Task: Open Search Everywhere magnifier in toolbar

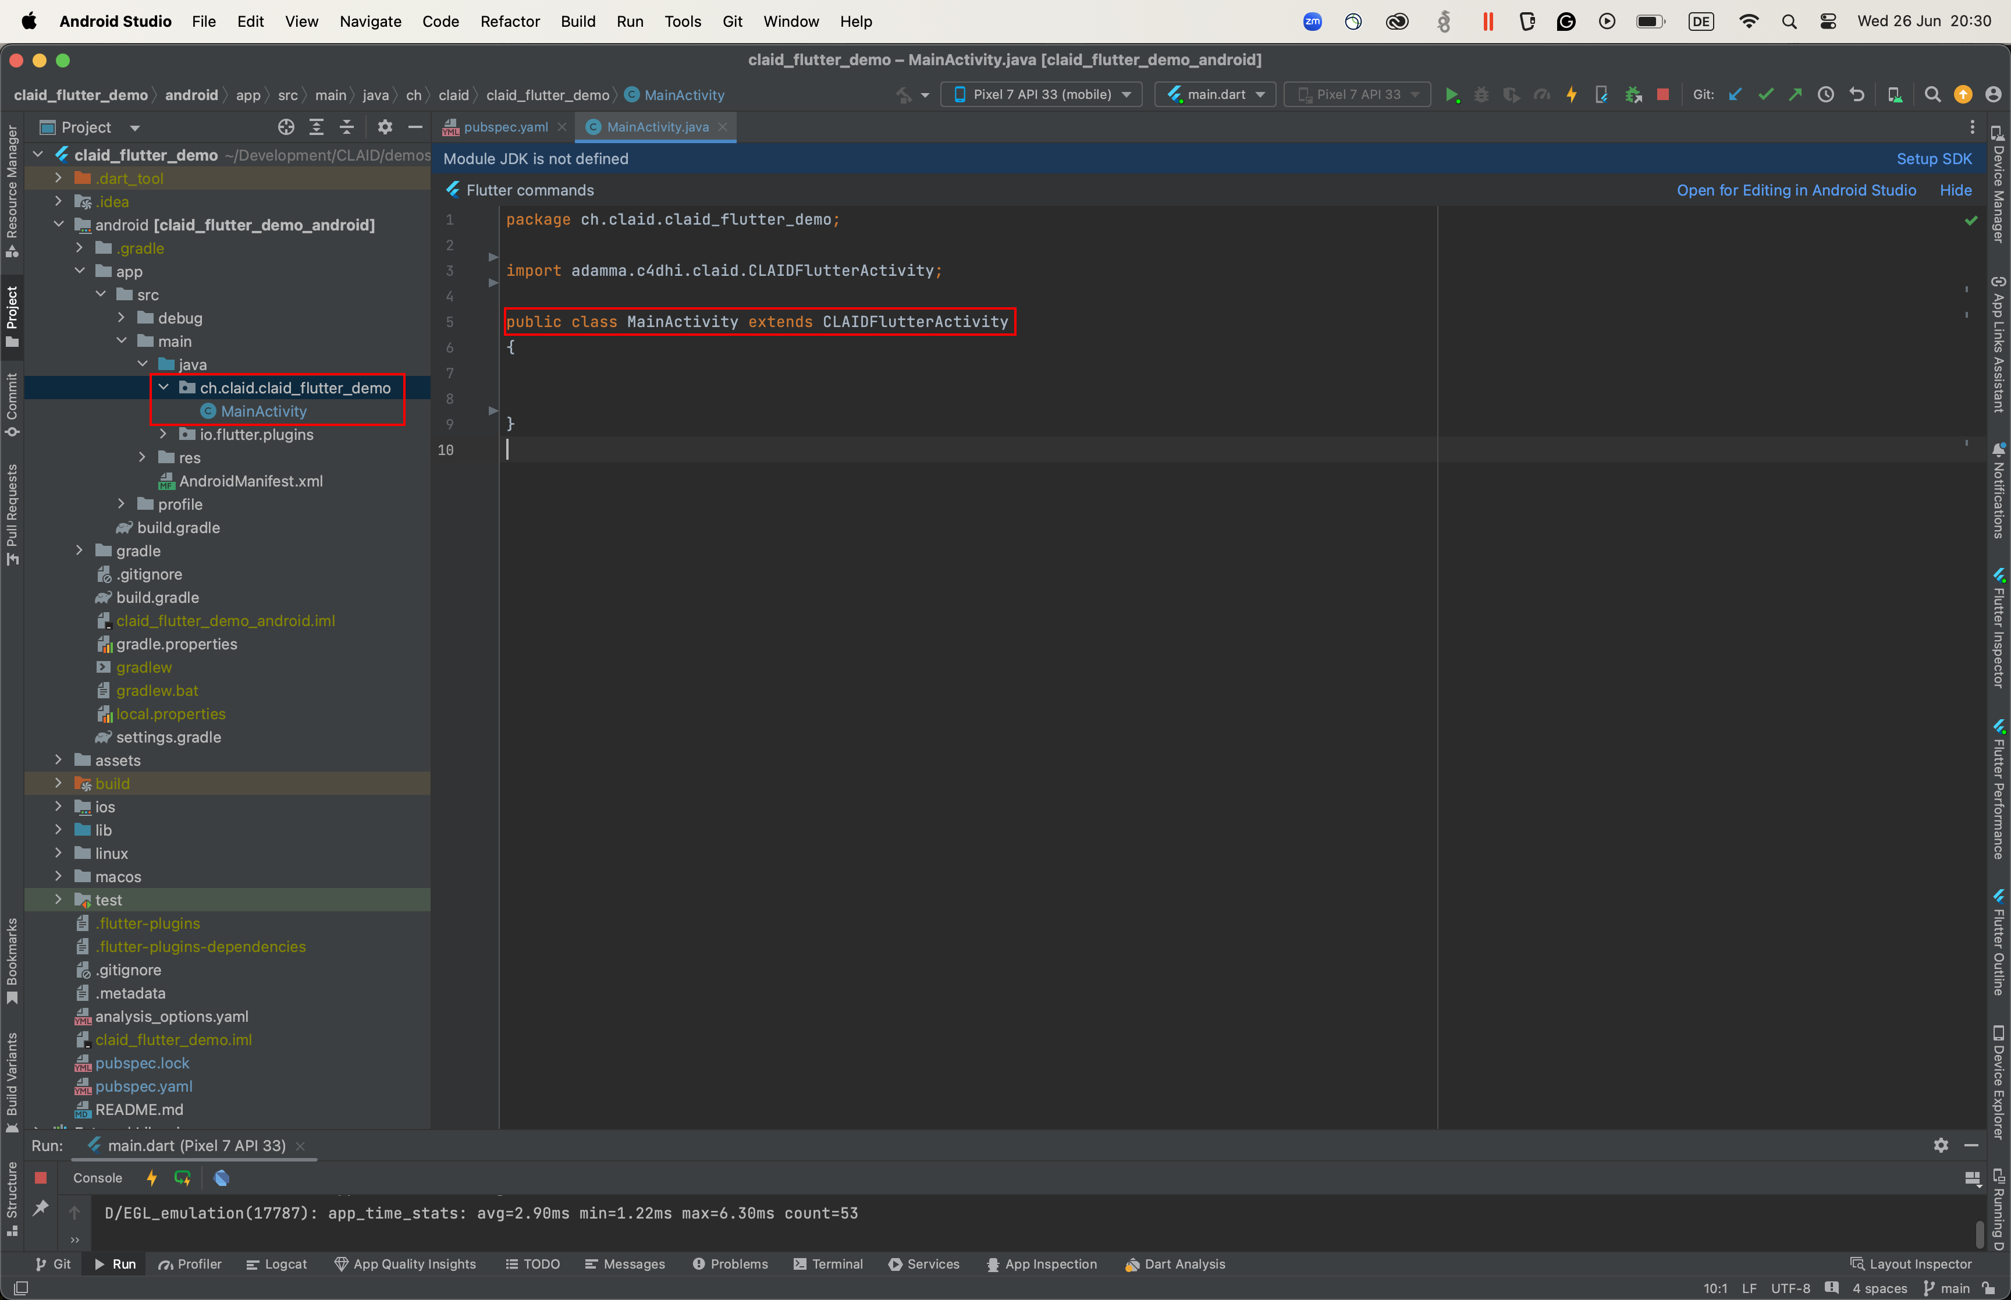Action: click(1932, 94)
